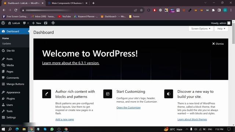Screen dimensions: 235x132
Task: Click 'Add a new page' link
Action: tap(65, 120)
